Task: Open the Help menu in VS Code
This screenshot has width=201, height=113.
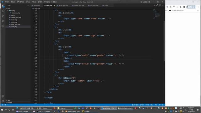Action: 54,2
